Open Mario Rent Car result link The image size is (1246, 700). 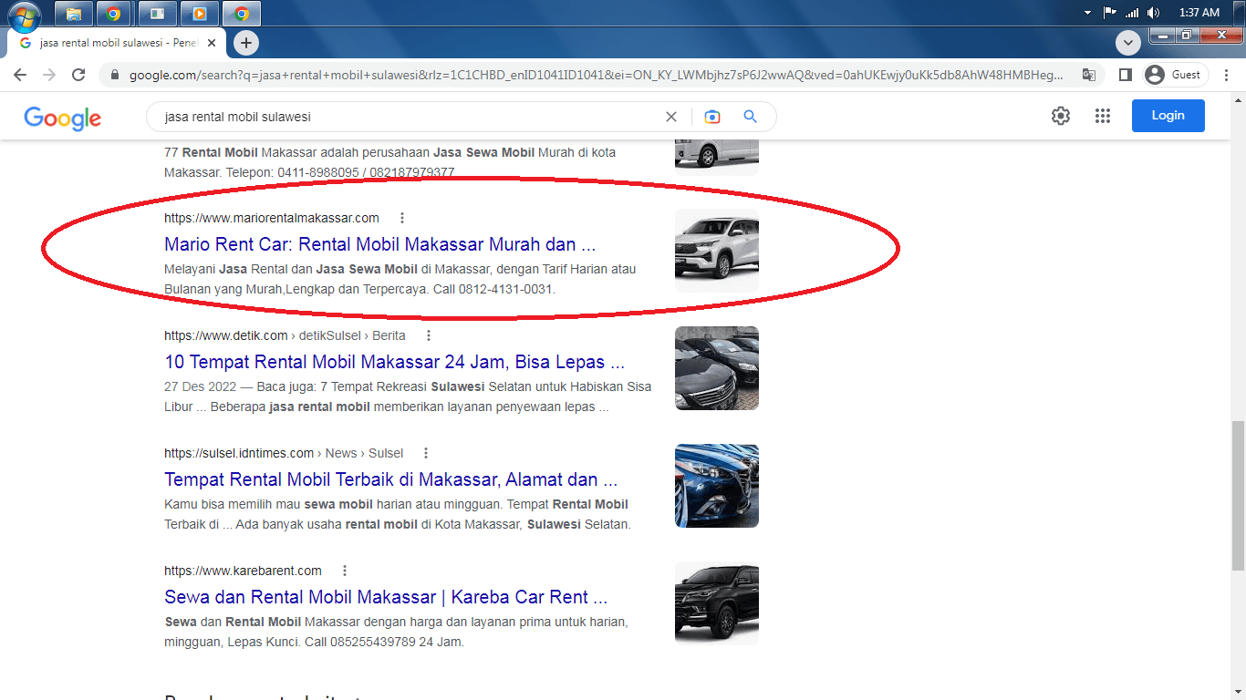click(379, 244)
